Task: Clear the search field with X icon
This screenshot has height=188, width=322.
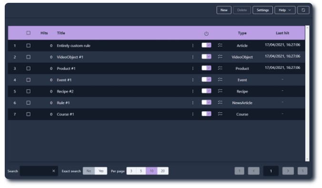Action: [54, 171]
